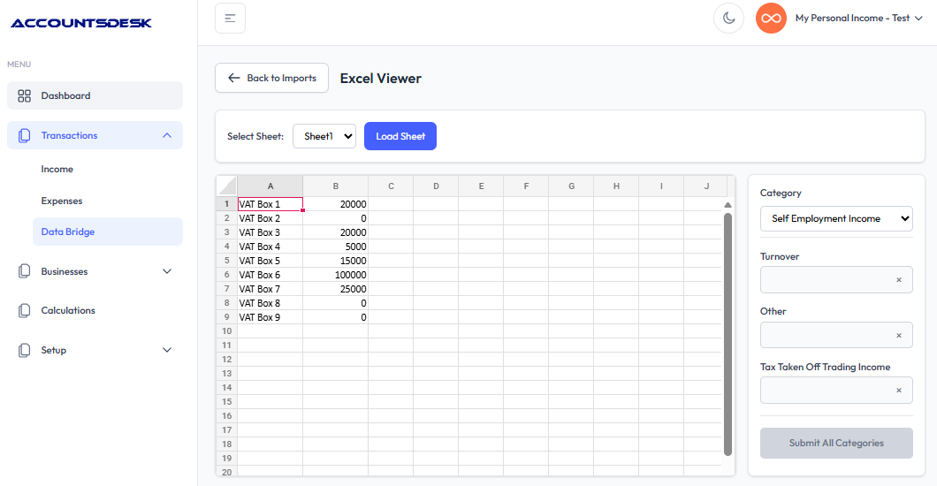Select cell containing VAT Box 3
The height and width of the screenshot is (486, 937).
[270, 233]
